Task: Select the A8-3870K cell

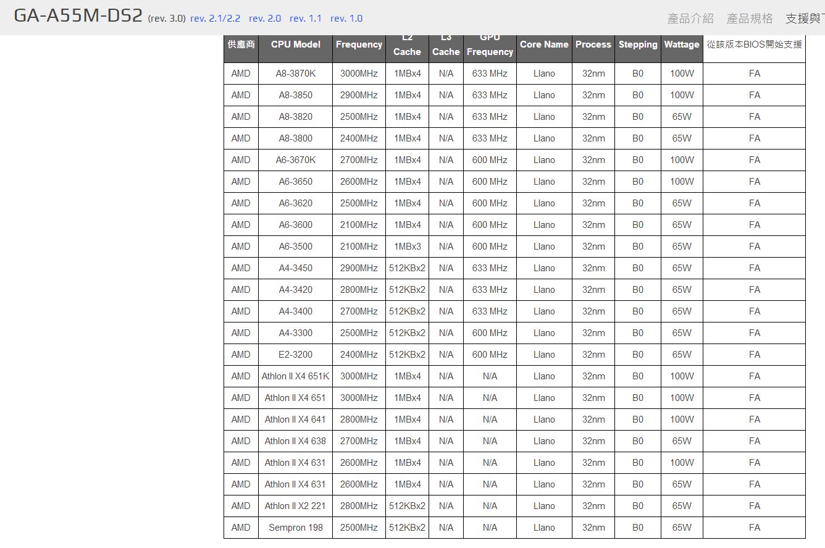Action: (296, 74)
